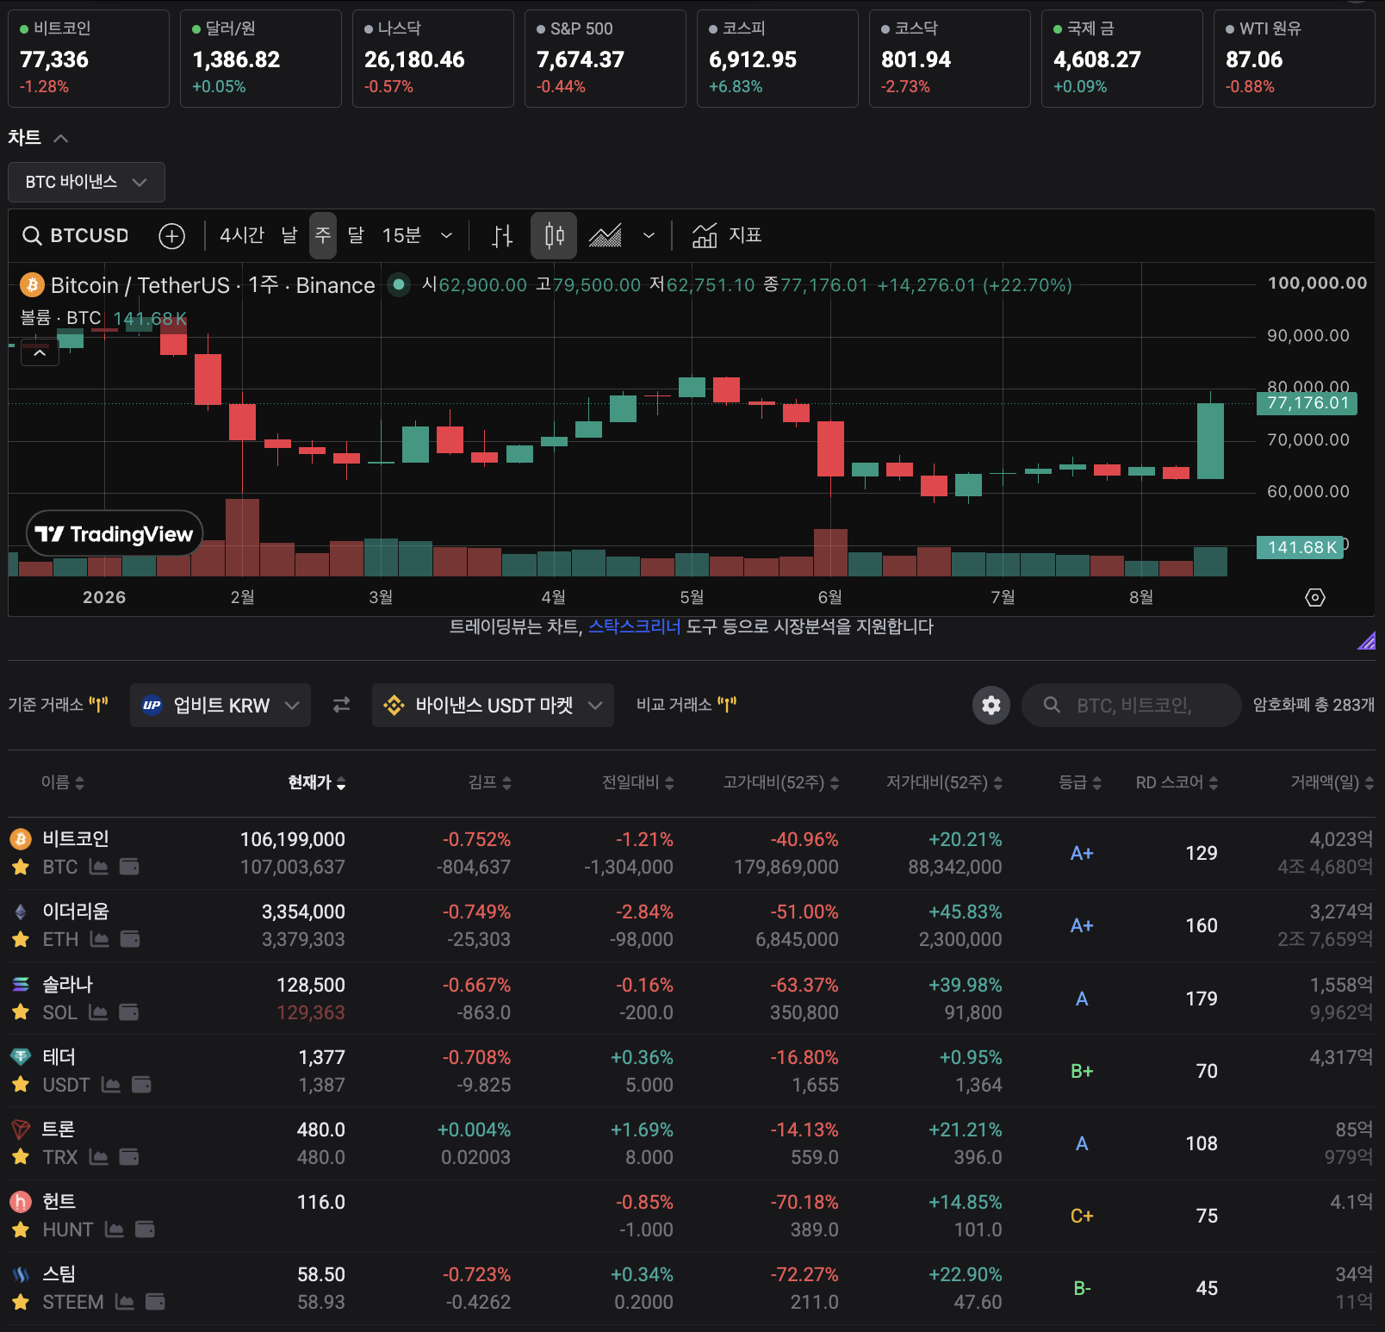Image resolution: width=1385 pixels, height=1332 pixels.
Task: Open the indicators chart icon
Action: (x=705, y=235)
